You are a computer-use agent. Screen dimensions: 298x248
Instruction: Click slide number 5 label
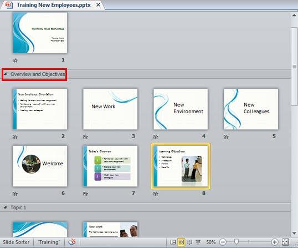click(x=274, y=136)
